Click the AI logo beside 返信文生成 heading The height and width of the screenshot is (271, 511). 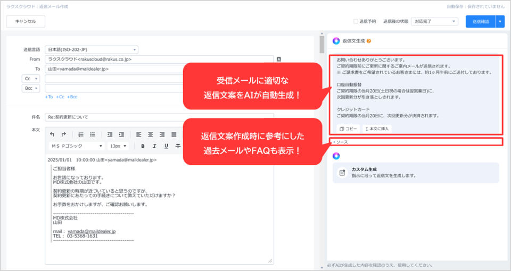click(x=336, y=41)
